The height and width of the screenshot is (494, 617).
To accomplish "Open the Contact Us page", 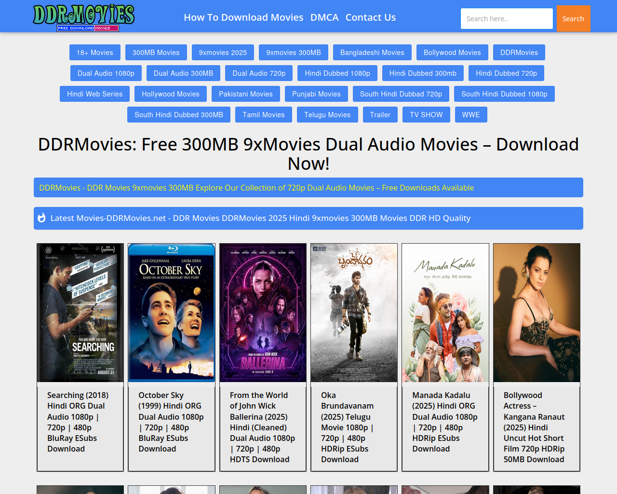I will point(371,17).
